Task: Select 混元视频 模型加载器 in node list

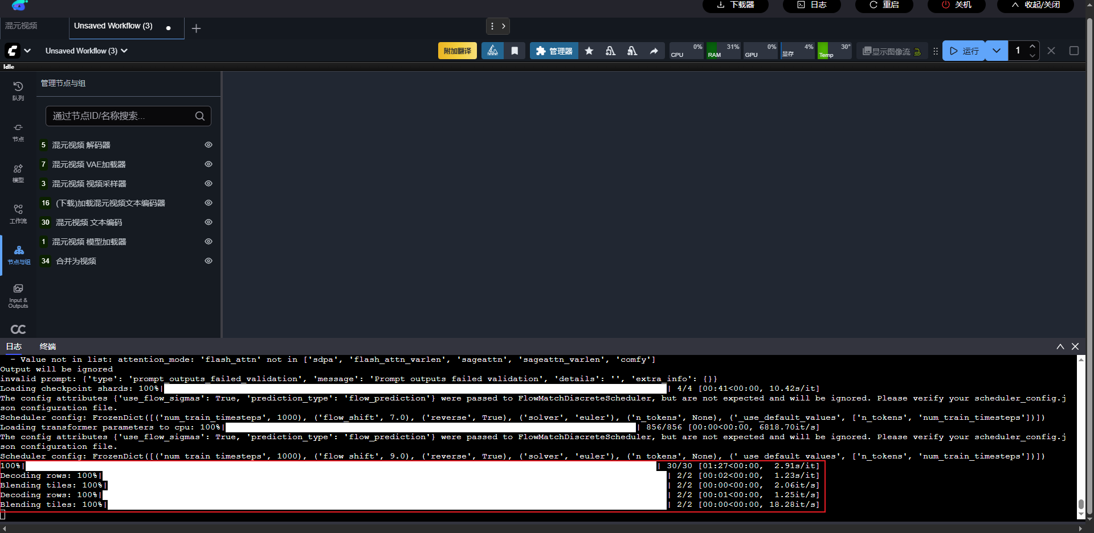Action: [x=89, y=242]
